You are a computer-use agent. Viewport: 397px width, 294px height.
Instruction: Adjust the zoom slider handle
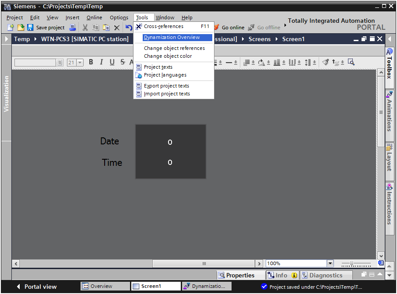coord(351,264)
